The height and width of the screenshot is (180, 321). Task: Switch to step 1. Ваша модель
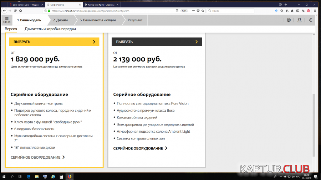(x=29, y=20)
